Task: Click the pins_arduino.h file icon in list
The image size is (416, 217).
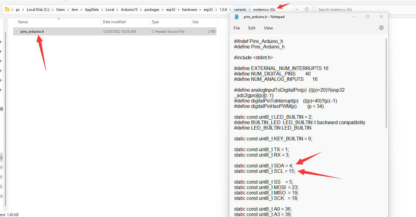Action: click(x=17, y=32)
